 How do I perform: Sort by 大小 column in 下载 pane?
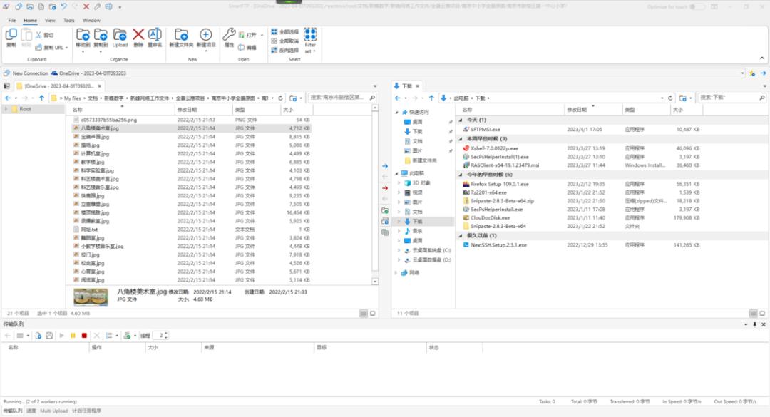click(678, 110)
